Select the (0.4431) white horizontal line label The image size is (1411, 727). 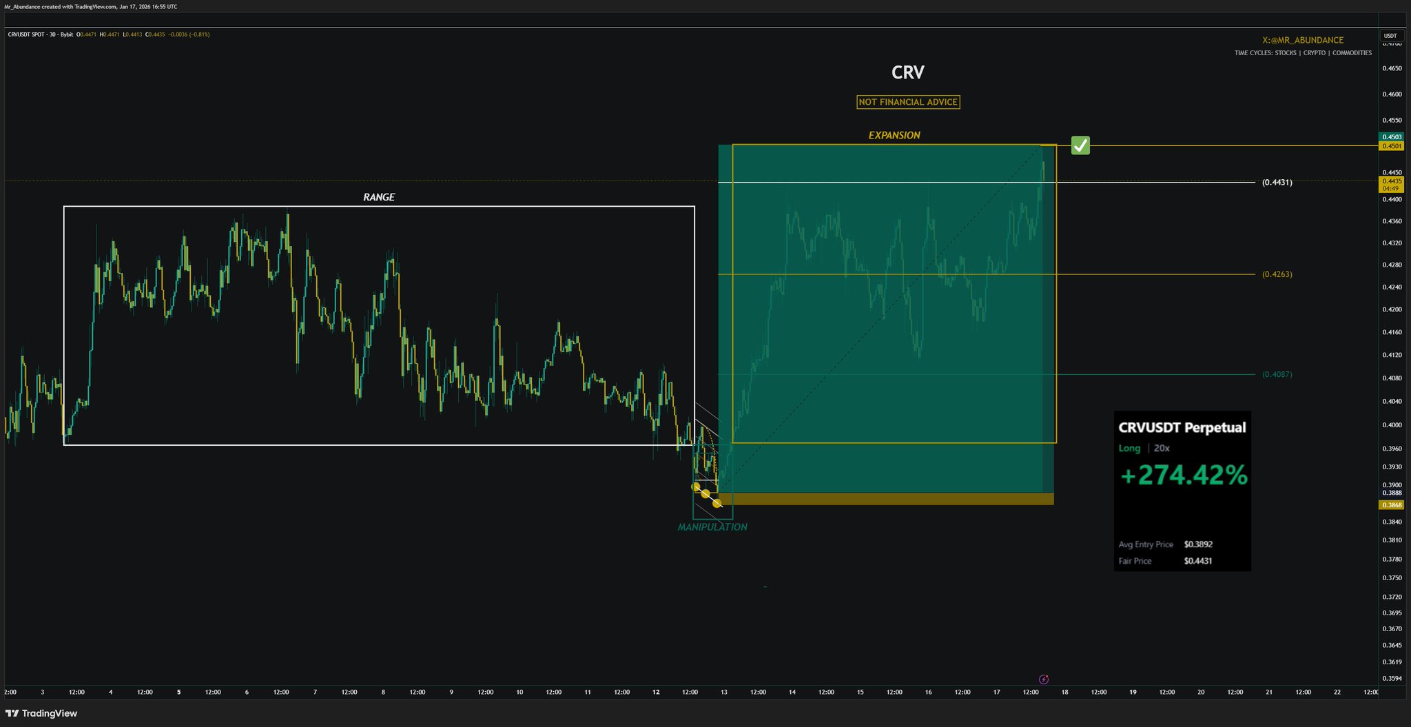(x=1277, y=183)
